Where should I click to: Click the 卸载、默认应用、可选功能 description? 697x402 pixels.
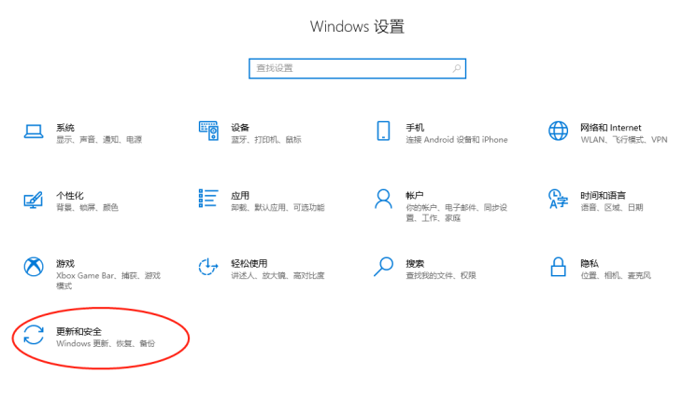click(x=277, y=208)
